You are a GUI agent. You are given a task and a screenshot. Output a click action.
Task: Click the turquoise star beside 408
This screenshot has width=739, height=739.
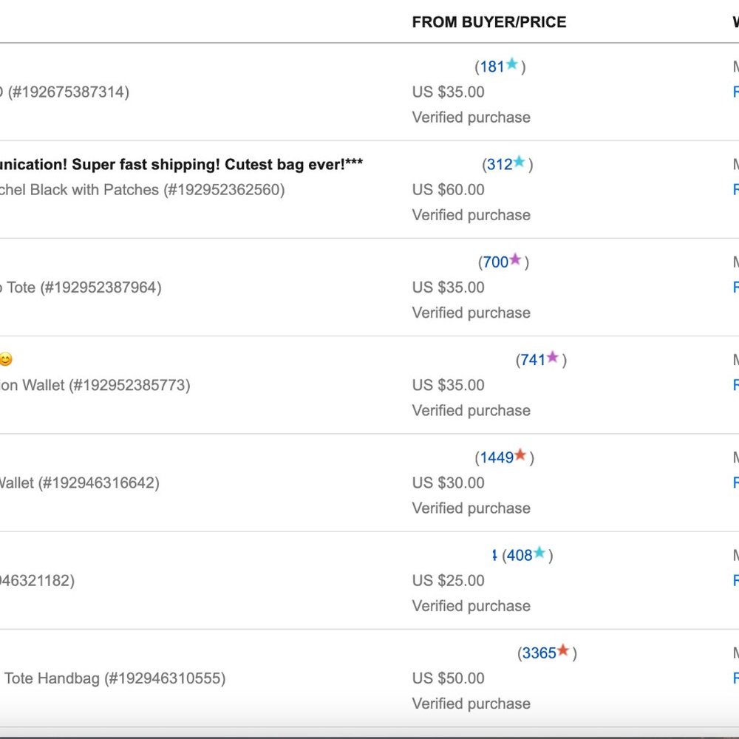[x=539, y=552]
